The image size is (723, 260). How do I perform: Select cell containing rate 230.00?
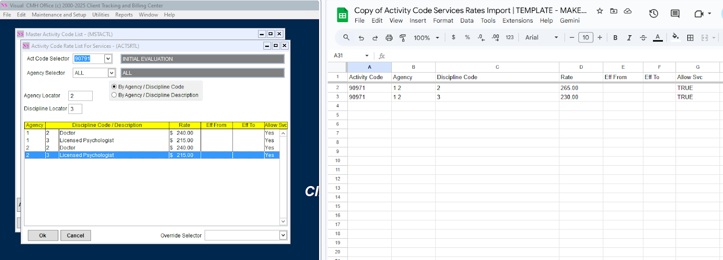coord(581,97)
